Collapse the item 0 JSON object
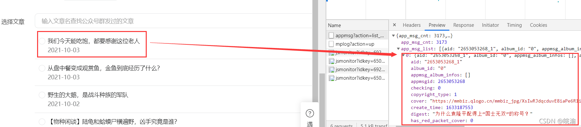 click(403, 55)
